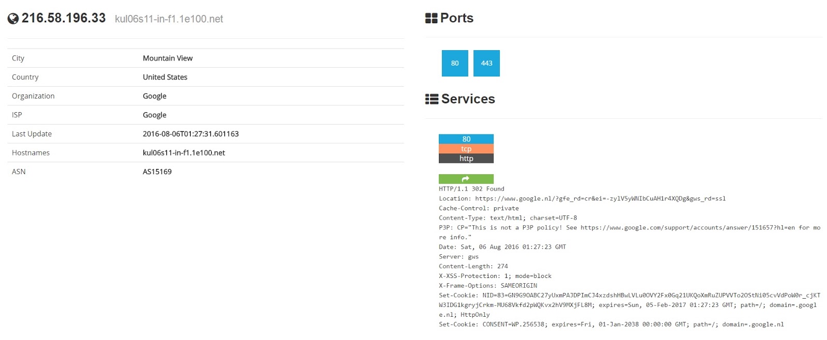Viewport: 827px width, 340px height.
Task: Click the kul06s11-in-f1.1e100.net value in Hostnames row
Action: [x=183, y=153]
